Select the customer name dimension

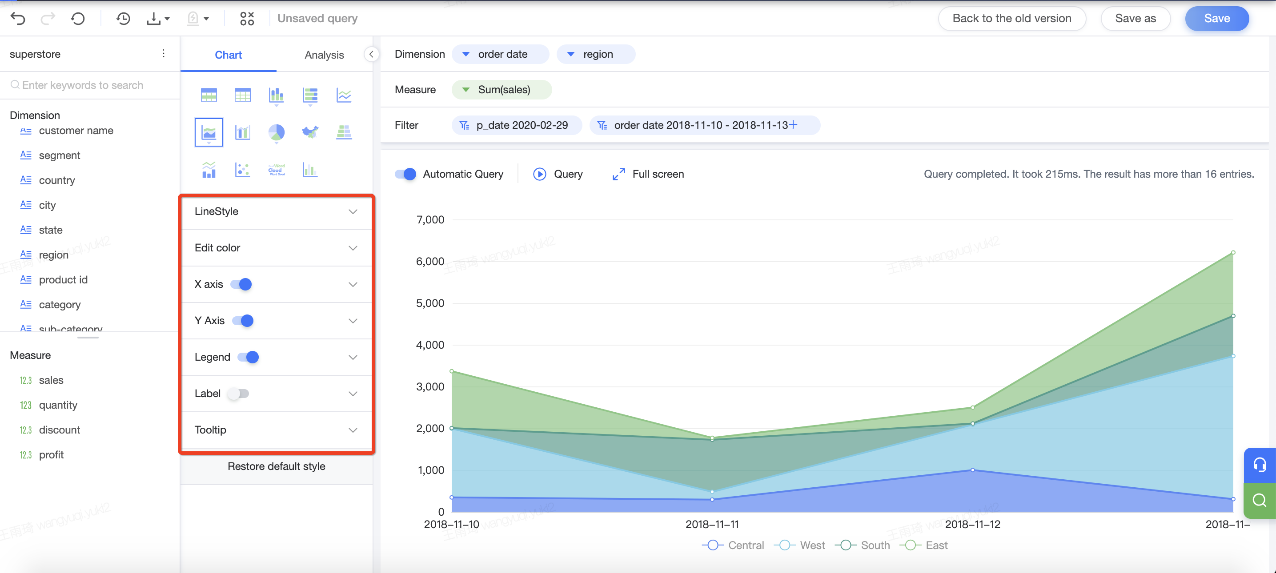click(x=76, y=131)
